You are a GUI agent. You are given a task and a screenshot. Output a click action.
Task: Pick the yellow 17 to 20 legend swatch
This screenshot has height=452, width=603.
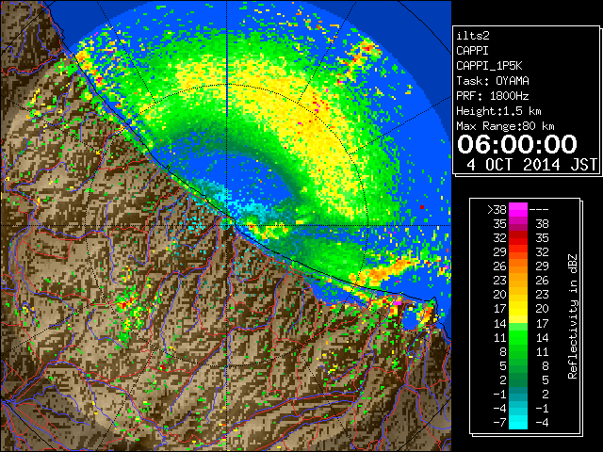pyautogui.click(x=518, y=309)
